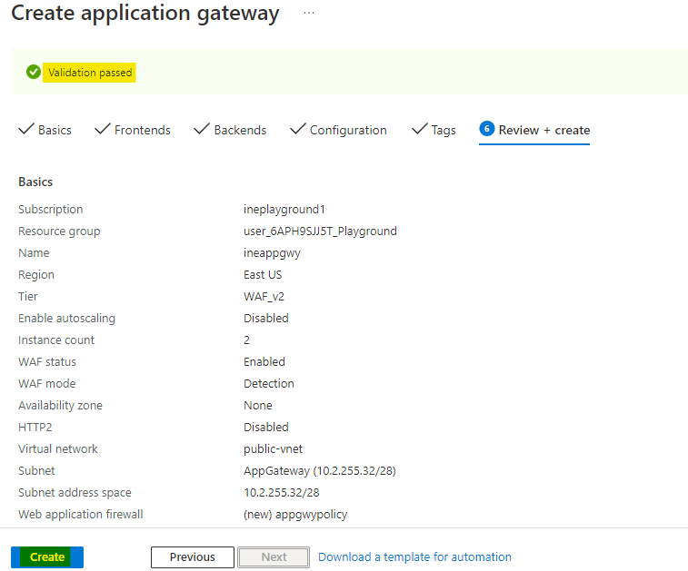Open the ellipsis menu beside the page title
Viewport: 688px width, 571px height.
(x=309, y=14)
